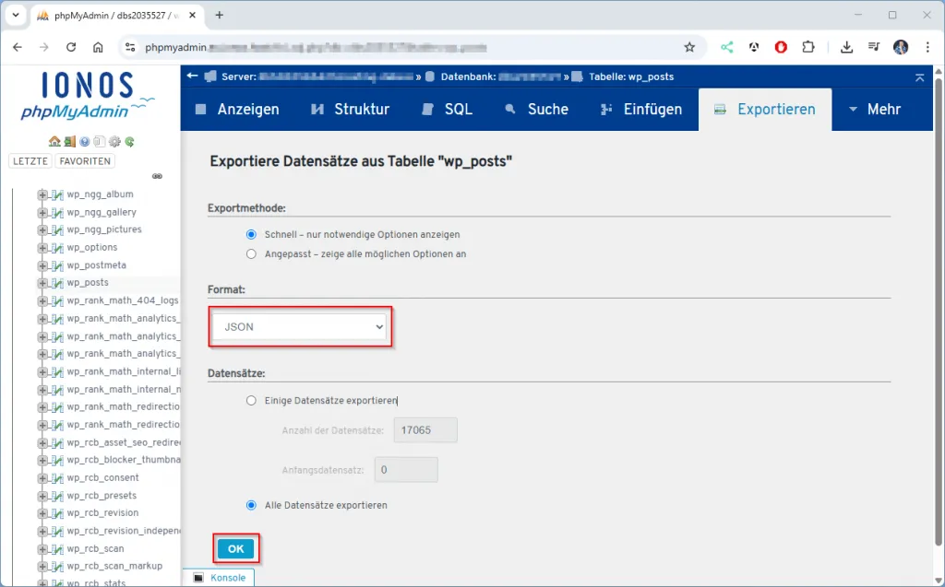Open Chrome's downloads icon in the toolbar

846,44
